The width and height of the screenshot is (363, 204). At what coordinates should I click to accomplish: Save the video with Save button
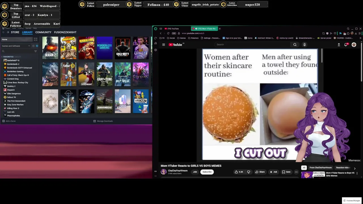pos(286,172)
